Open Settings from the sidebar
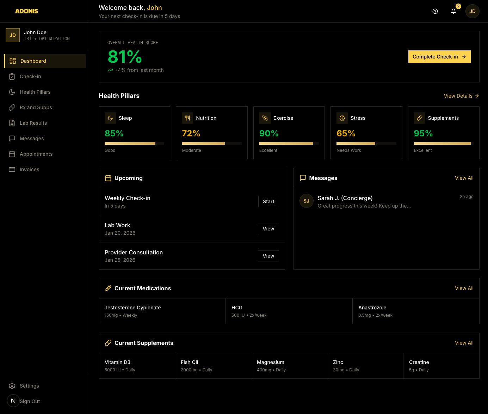The image size is (488, 414). point(29,386)
